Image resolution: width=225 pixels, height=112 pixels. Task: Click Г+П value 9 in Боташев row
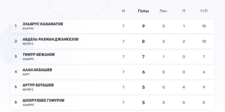click(x=204, y=87)
